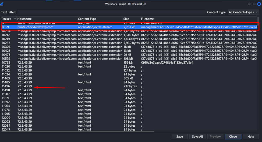Click the Save All button
Image resolution: width=262 pixels, height=142 pixels.
[x=197, y=137]
